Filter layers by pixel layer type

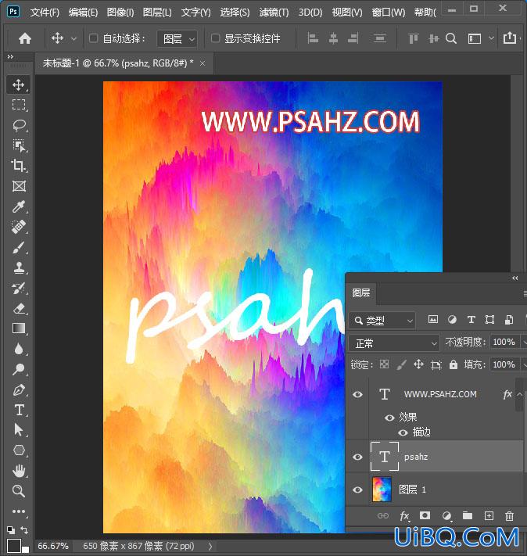pos(433,320)
